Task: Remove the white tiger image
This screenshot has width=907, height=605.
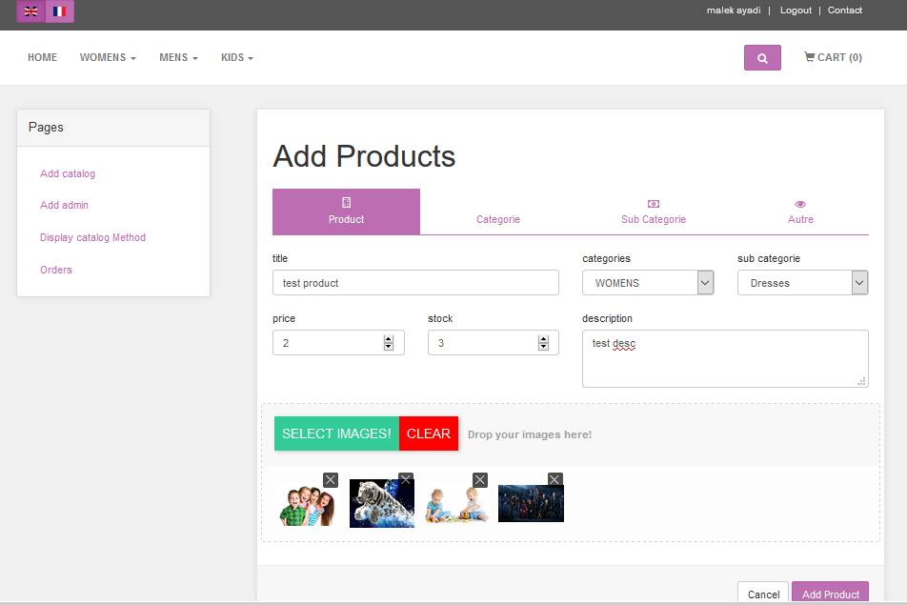Action: (x=406, y=479)
